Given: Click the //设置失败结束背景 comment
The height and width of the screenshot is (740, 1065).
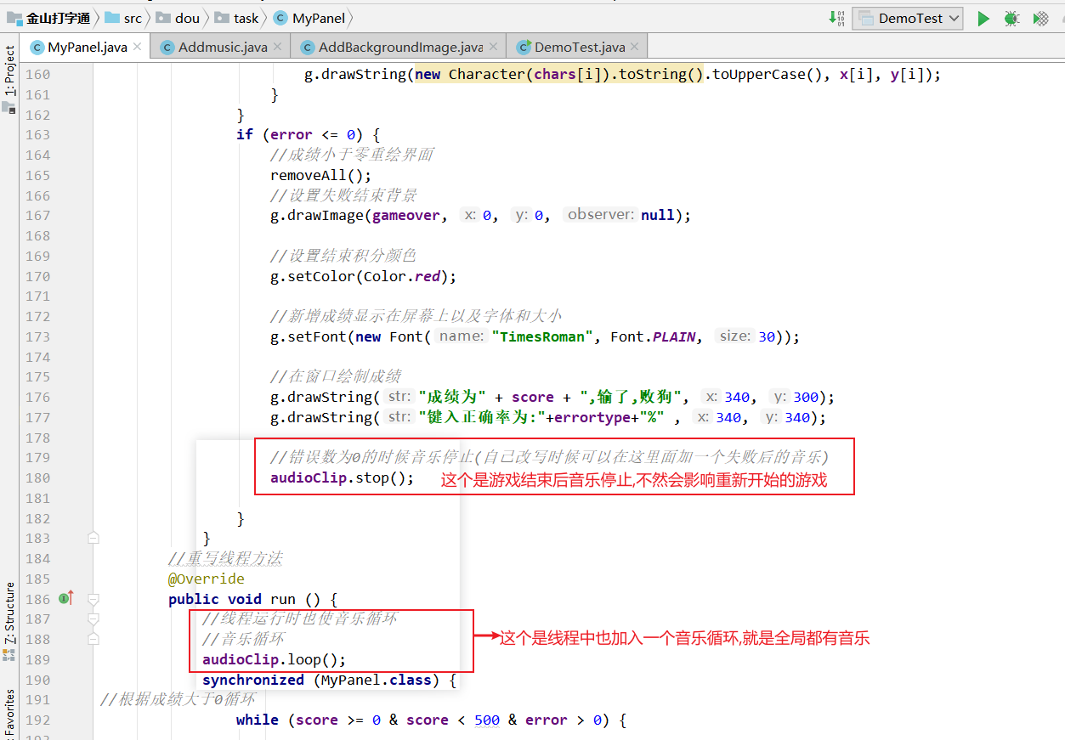Looking at the screenshot, I should tap(343, 195).
